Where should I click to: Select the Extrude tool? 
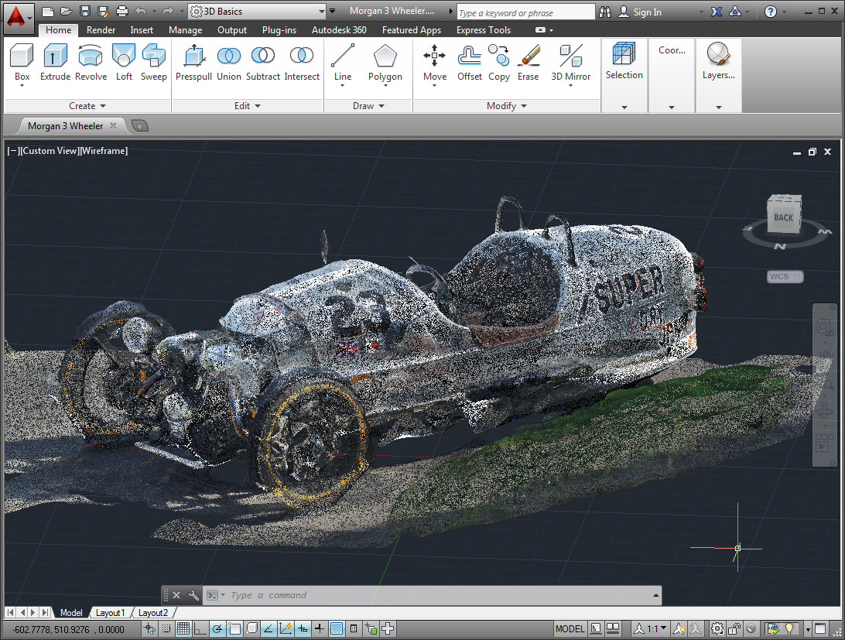point(55,62)
